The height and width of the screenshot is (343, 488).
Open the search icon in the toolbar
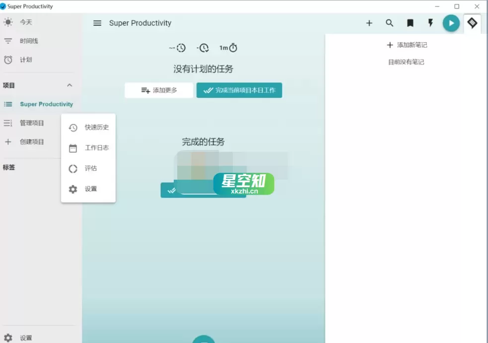pos(389,23)
